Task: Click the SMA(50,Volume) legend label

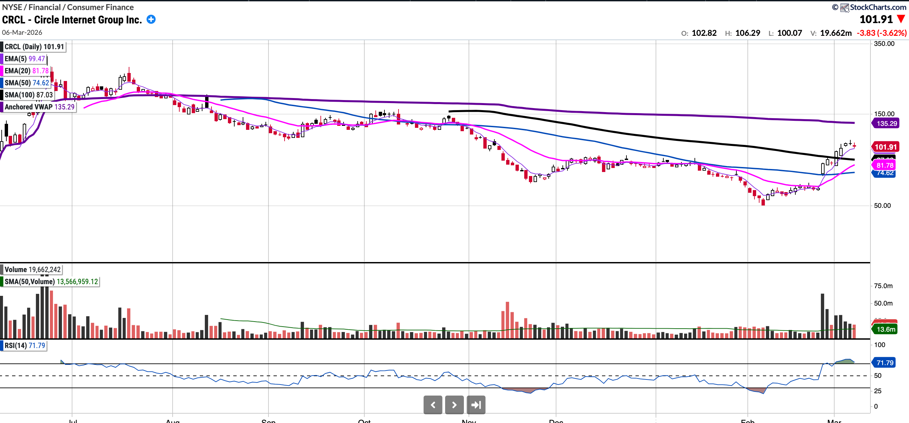Action: point(51,281)
